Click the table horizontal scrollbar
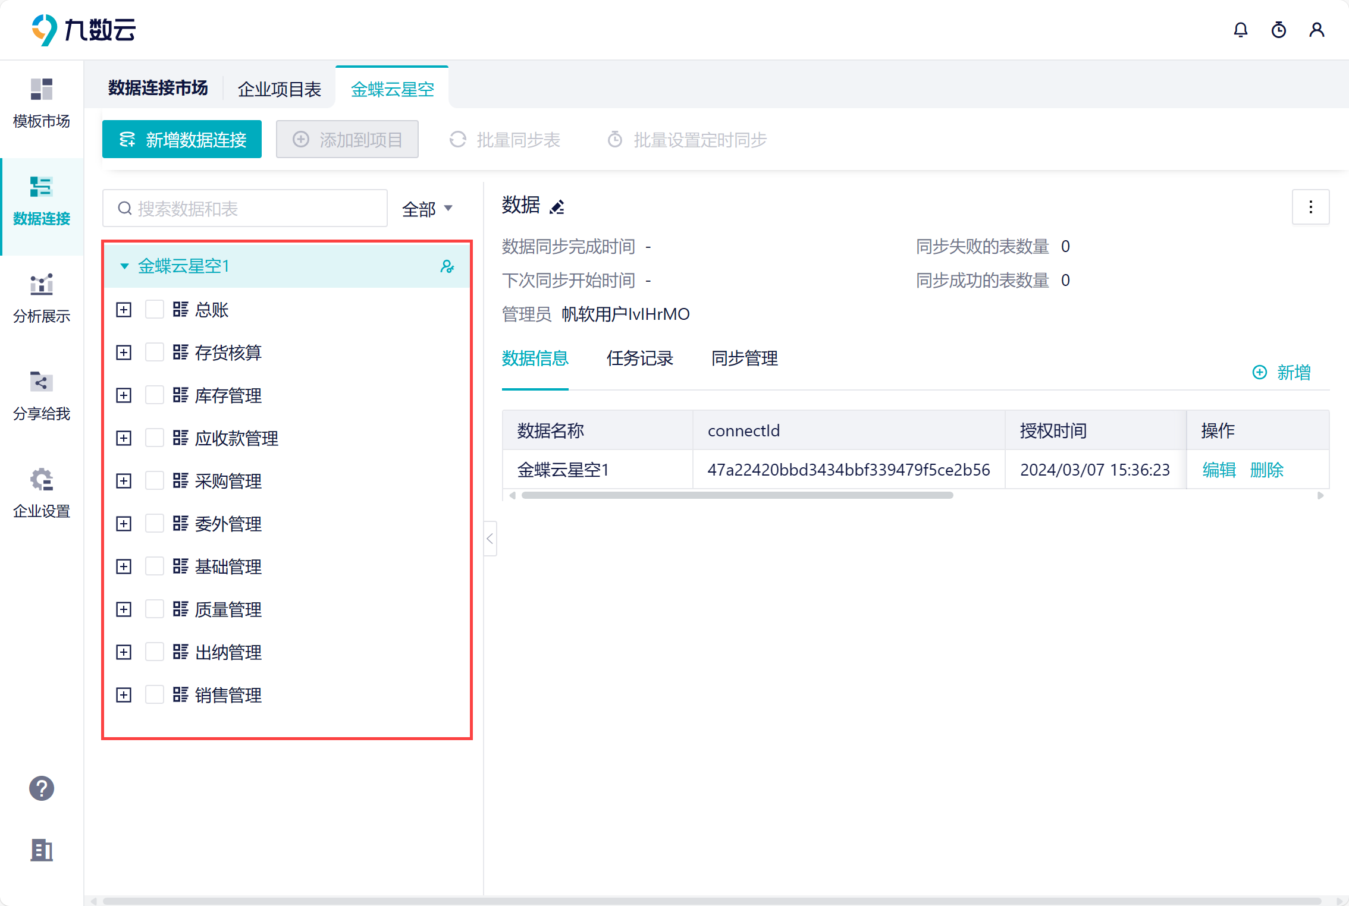Viewport: 1349px width, 906px height. [738, 495]
